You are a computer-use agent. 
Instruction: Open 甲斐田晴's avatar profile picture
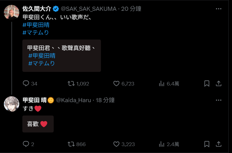pyautogui.click(x=12, y=104)
